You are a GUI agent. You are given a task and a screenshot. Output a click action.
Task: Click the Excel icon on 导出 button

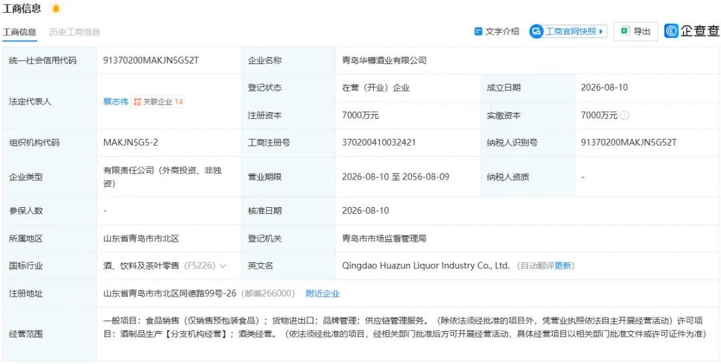pyautogui.click(x=625, y=31)
